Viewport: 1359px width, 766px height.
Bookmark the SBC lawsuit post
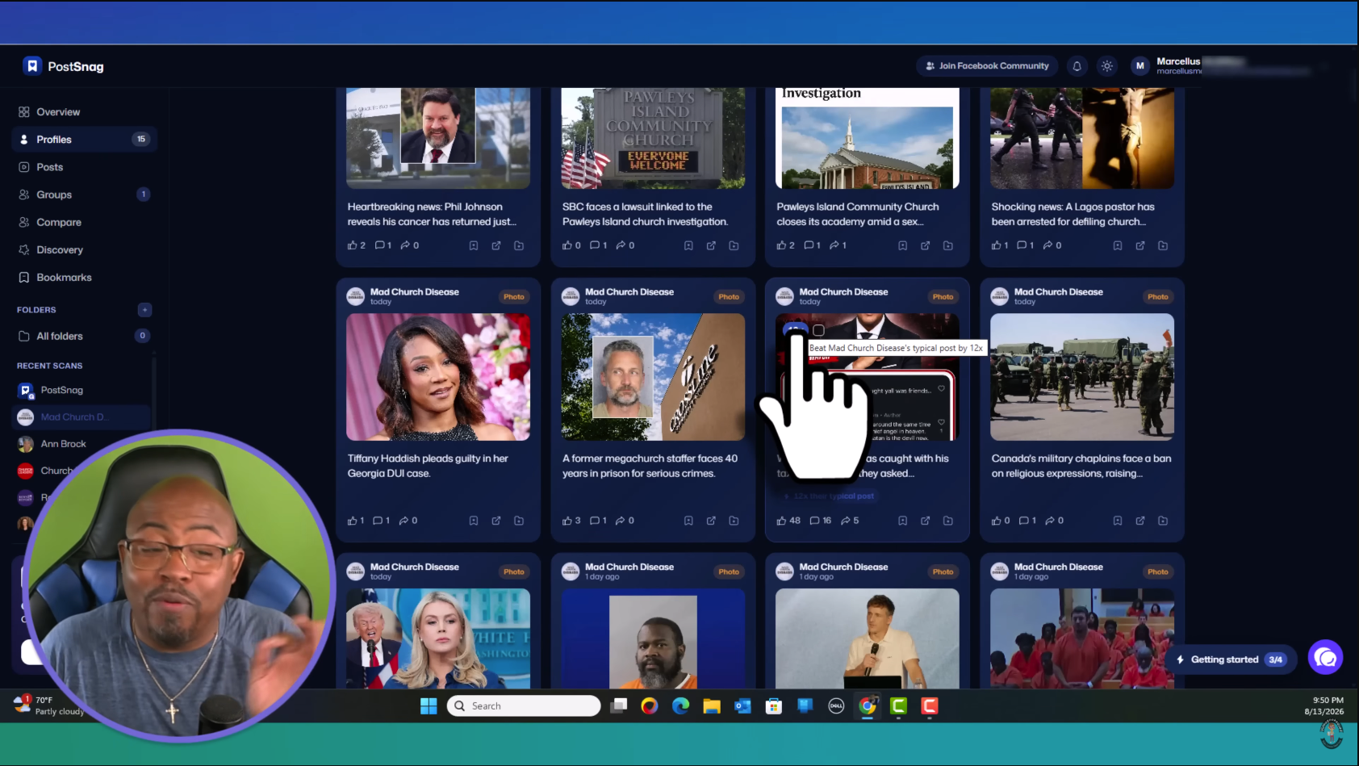pos(688,245)
